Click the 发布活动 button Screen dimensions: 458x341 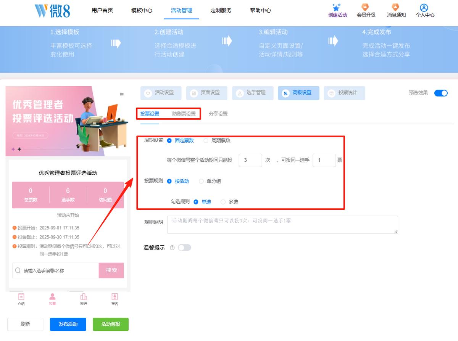[x=68, y=324]
